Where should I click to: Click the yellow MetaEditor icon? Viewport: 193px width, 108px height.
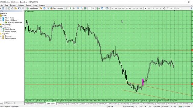pos(41,8)
